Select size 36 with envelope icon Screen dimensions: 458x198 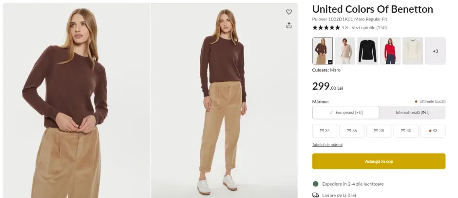tap(352, 131)
